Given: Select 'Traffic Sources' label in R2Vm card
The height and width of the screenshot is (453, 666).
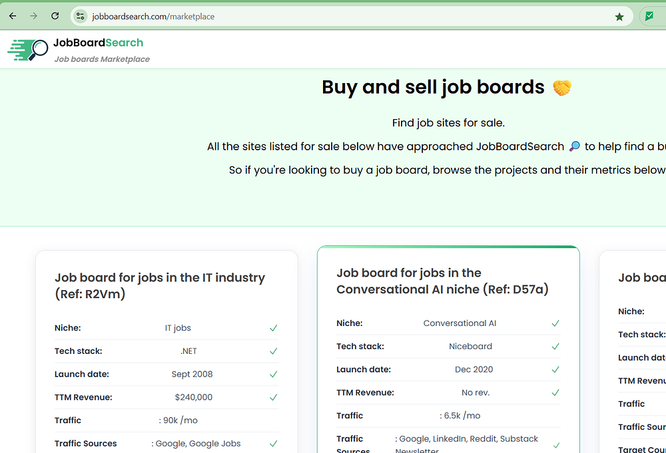Looking at the screenshot, I should [x=85, y=444].
